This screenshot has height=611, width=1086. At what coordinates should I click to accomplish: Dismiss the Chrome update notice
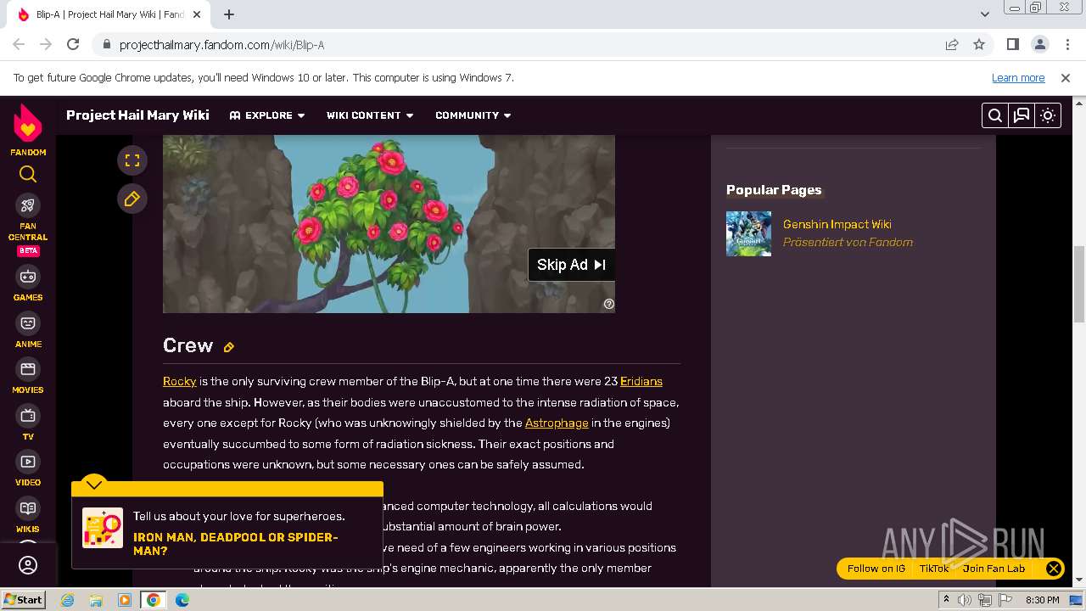pyautogui.click(x=1066, y=78)
